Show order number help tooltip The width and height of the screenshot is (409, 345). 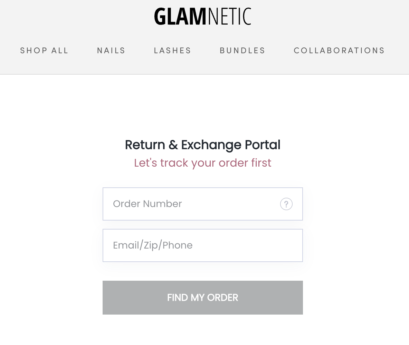pos(286,204)
